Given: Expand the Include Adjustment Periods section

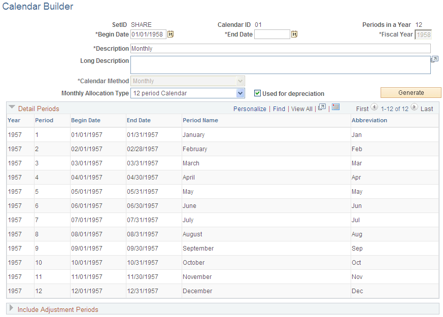Looking at the screenshot, I should [11, 309].
